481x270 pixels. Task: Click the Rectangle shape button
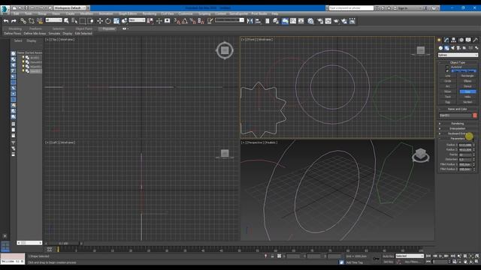(x=467, y=76)
